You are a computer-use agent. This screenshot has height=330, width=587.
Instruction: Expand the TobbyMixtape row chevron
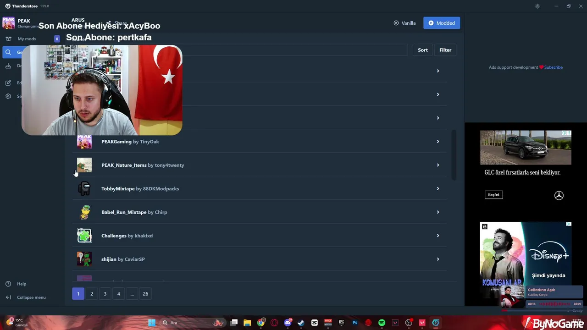click(x=438, y=188)
